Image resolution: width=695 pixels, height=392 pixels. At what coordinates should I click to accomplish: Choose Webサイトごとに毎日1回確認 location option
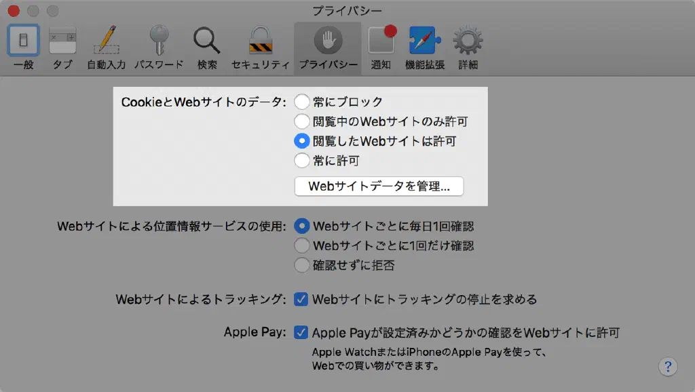tap(302, 227)
